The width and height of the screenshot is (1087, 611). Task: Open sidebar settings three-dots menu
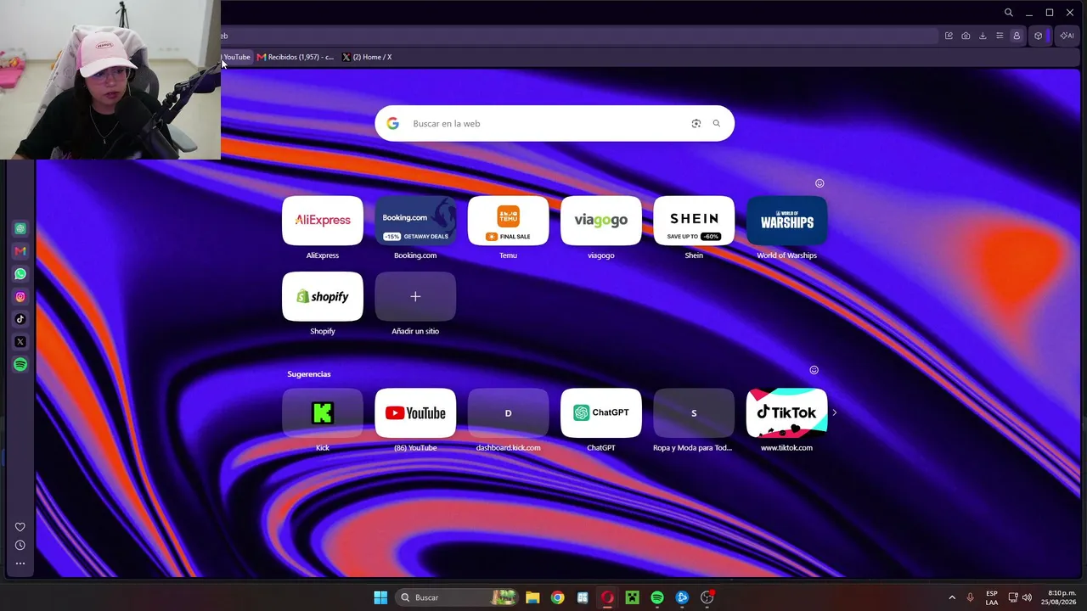(20, 563)
